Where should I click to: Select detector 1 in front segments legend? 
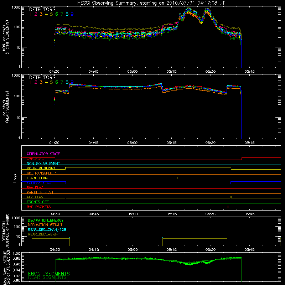tap(31, 14)
